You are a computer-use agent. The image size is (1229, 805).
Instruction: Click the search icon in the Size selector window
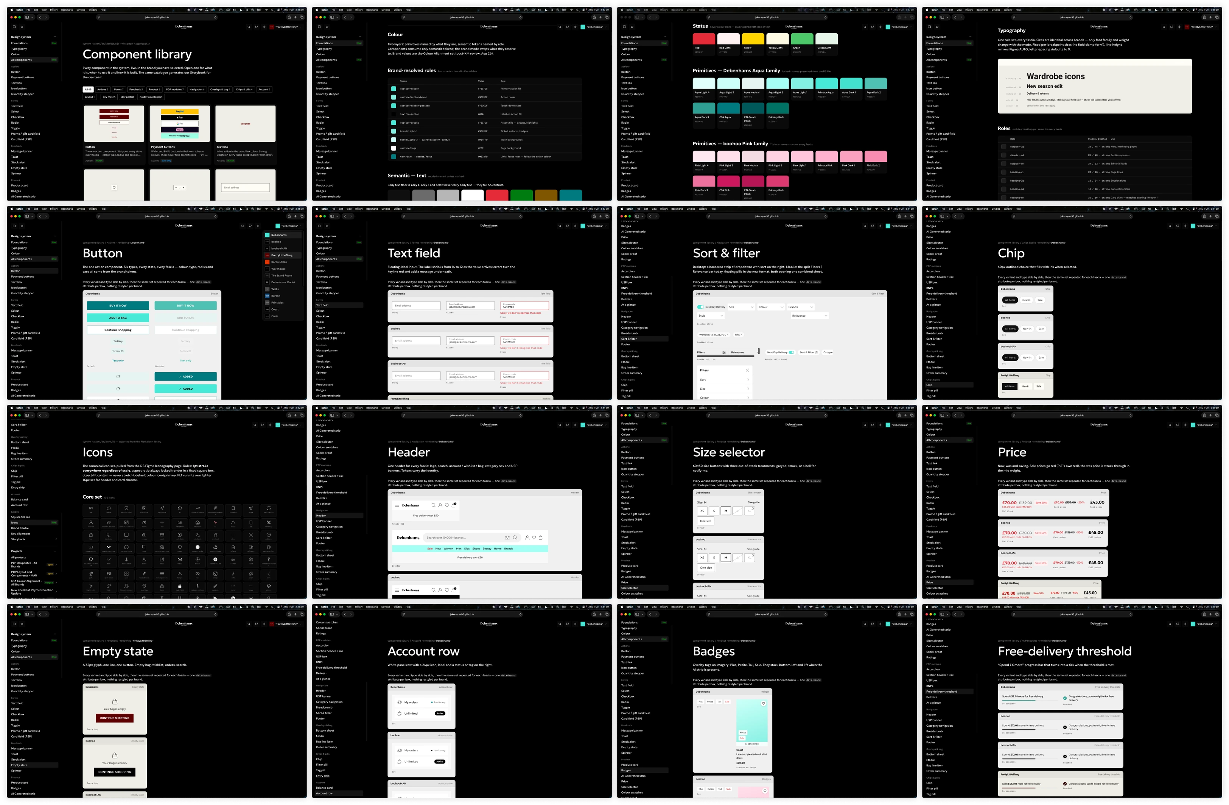(865, 425)
